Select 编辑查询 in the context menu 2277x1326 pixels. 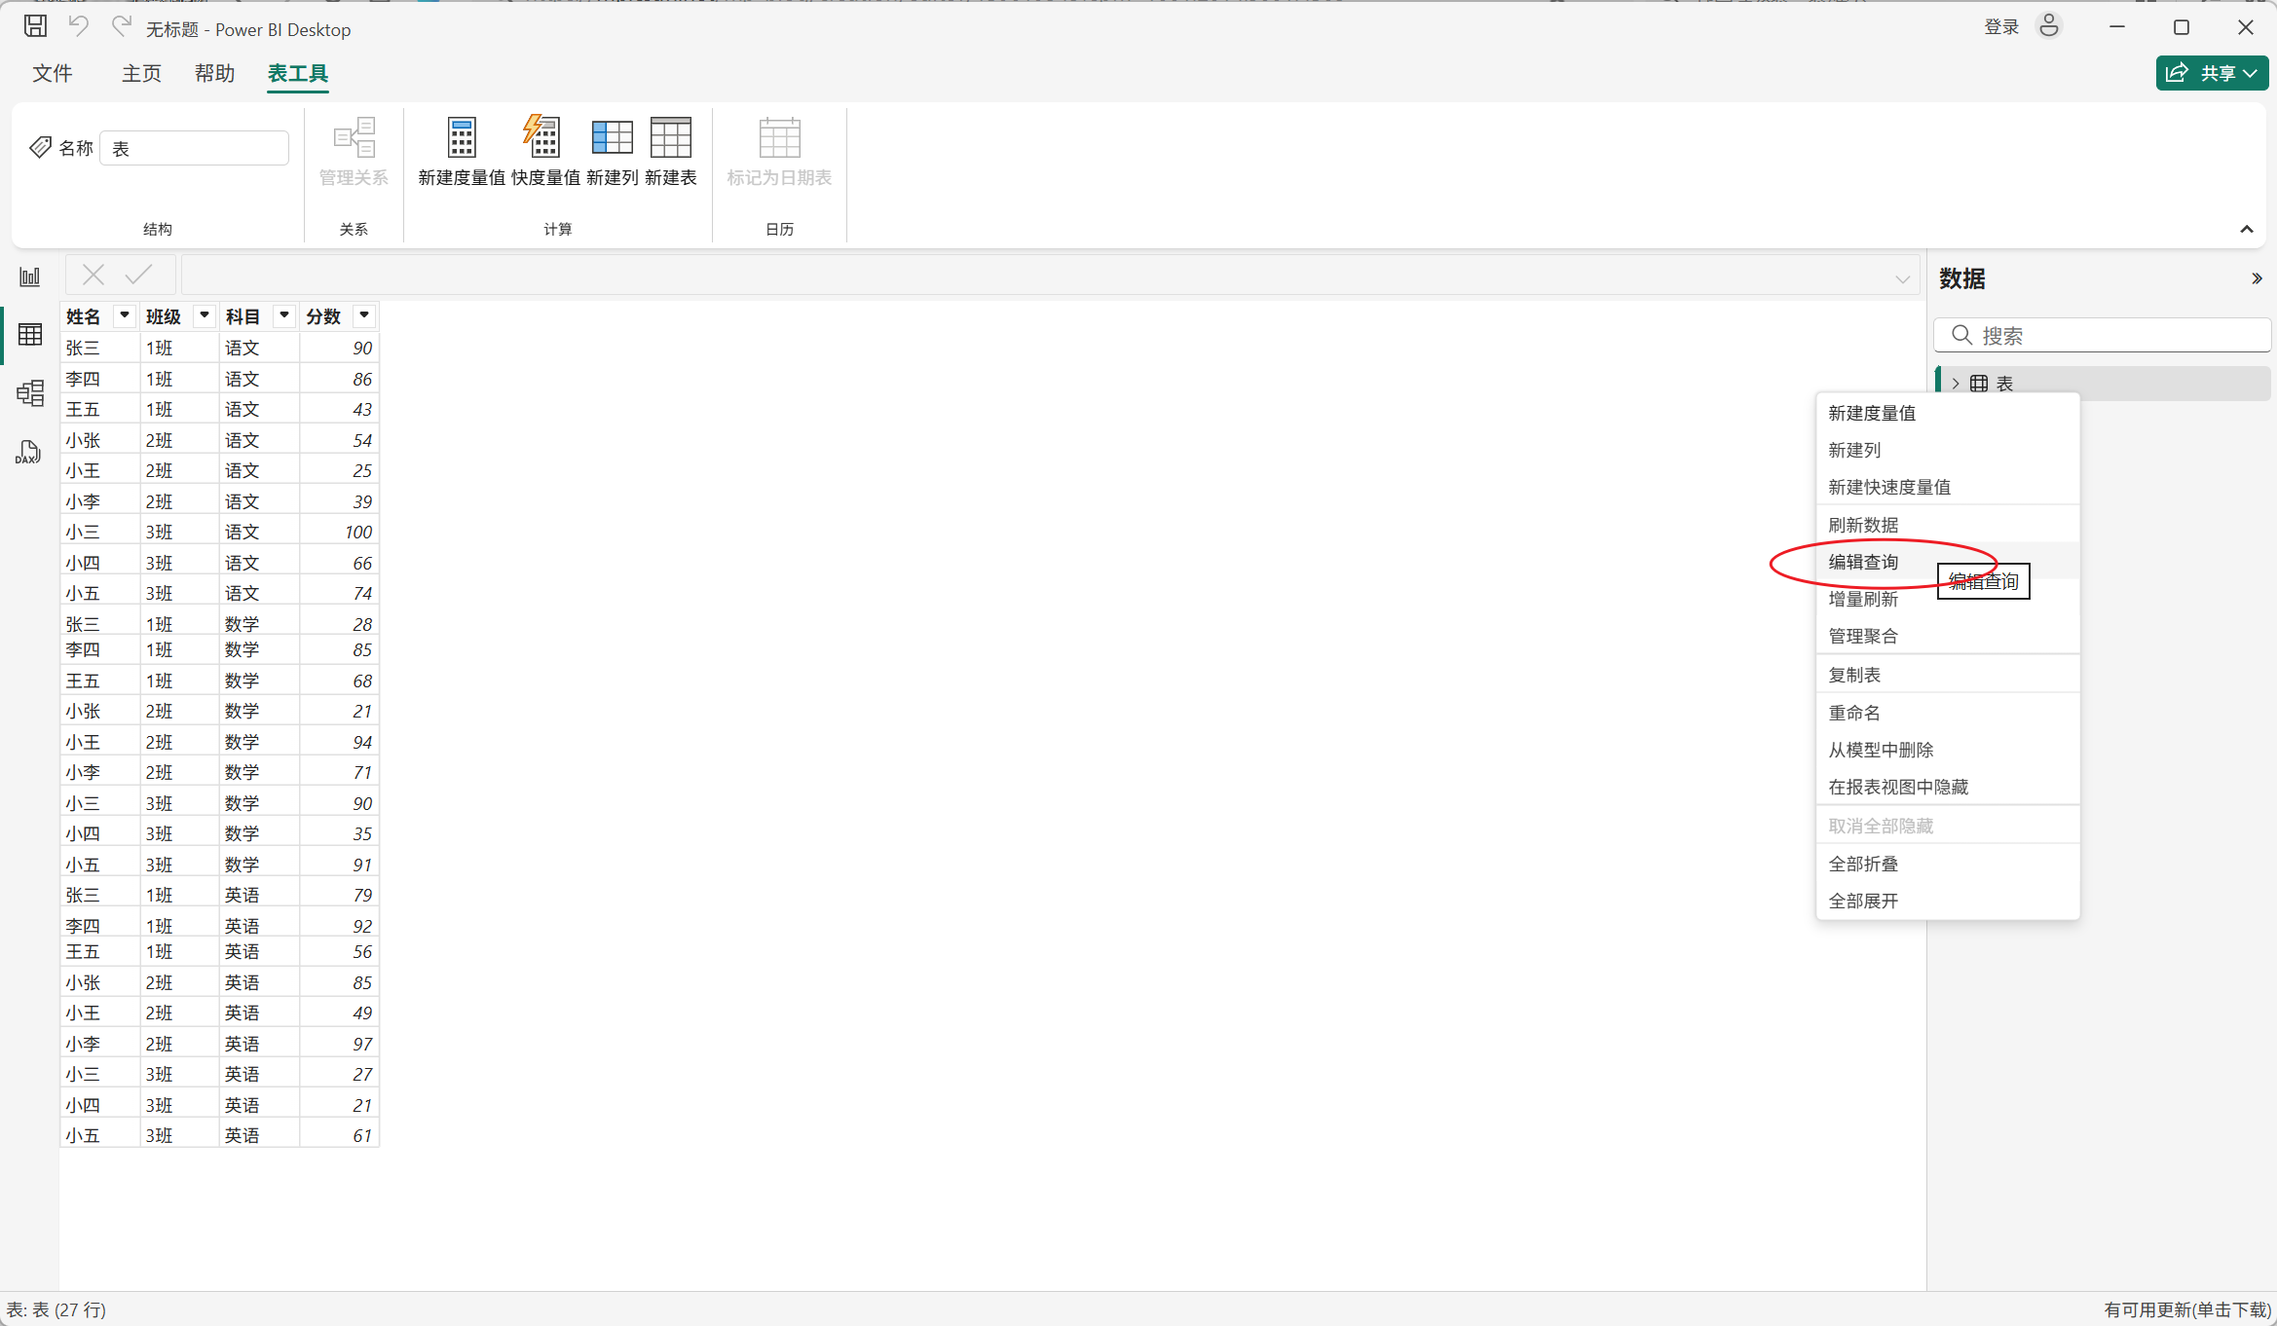(x=1863, y=562)
